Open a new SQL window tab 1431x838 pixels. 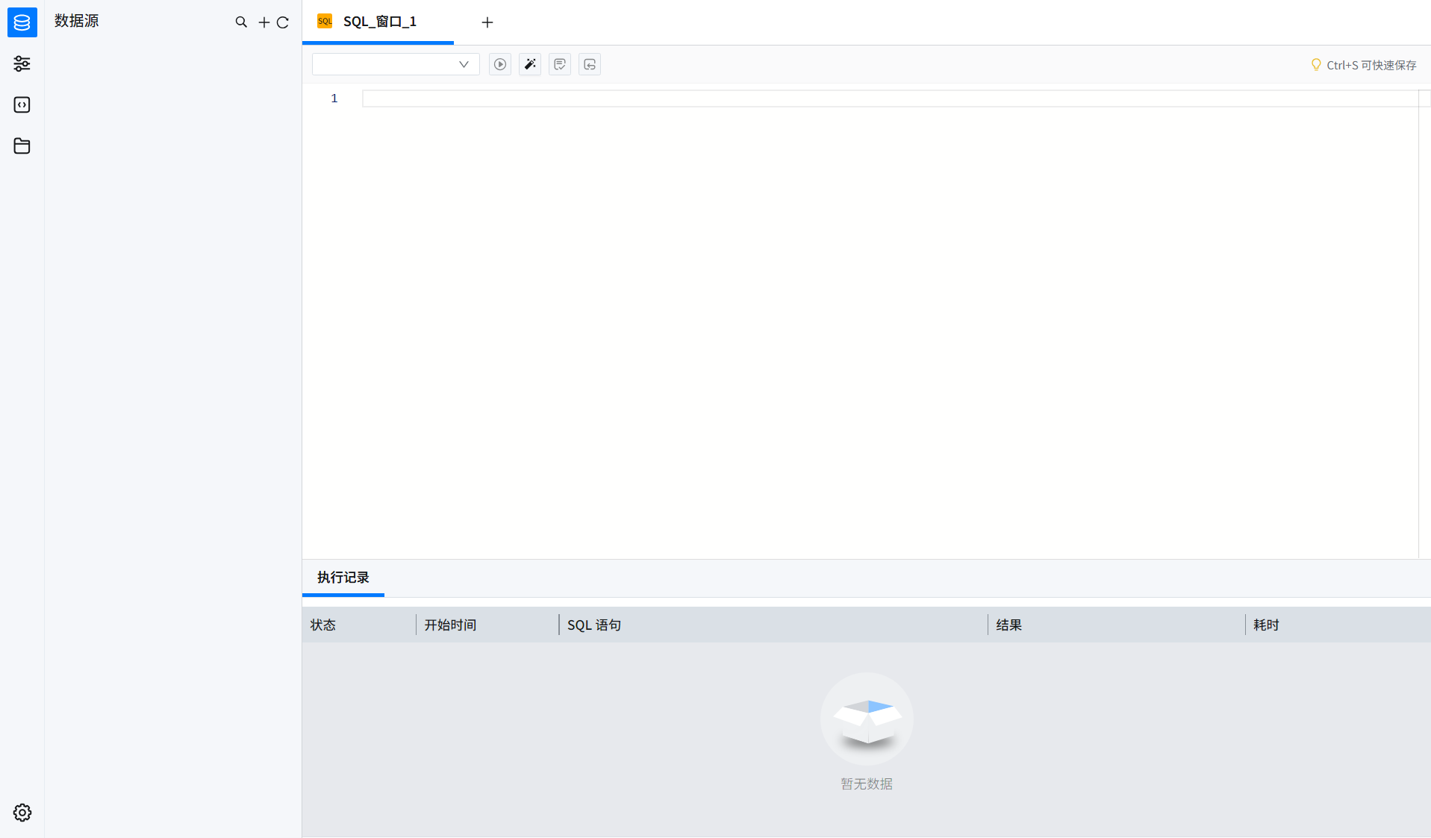point(487,22)
